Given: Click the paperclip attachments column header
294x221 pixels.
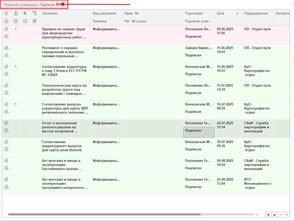Looking at the screenshot, I should click(7, 13).
